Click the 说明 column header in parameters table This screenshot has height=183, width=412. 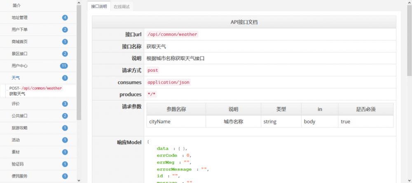tap(233, 109)
